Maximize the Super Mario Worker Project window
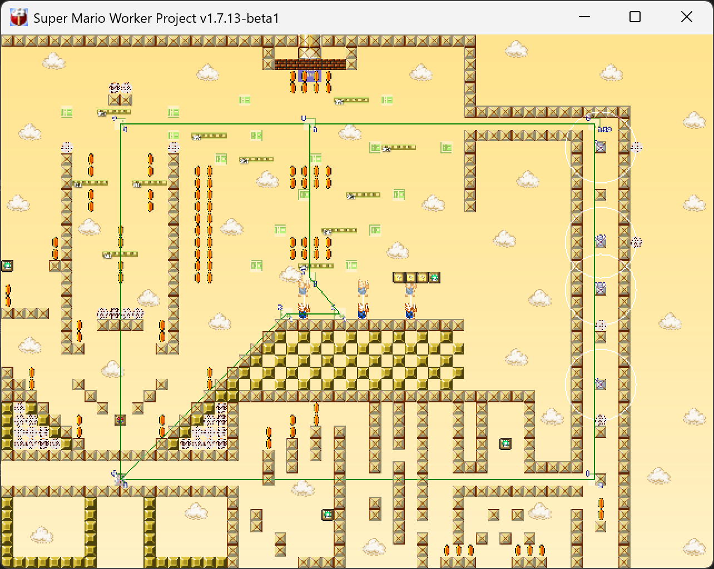Viewport: 714px width, 569px height. pos(635,17)
